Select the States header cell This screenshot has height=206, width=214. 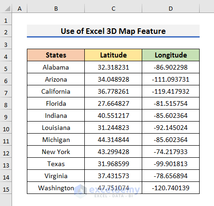tap(56, 55)
